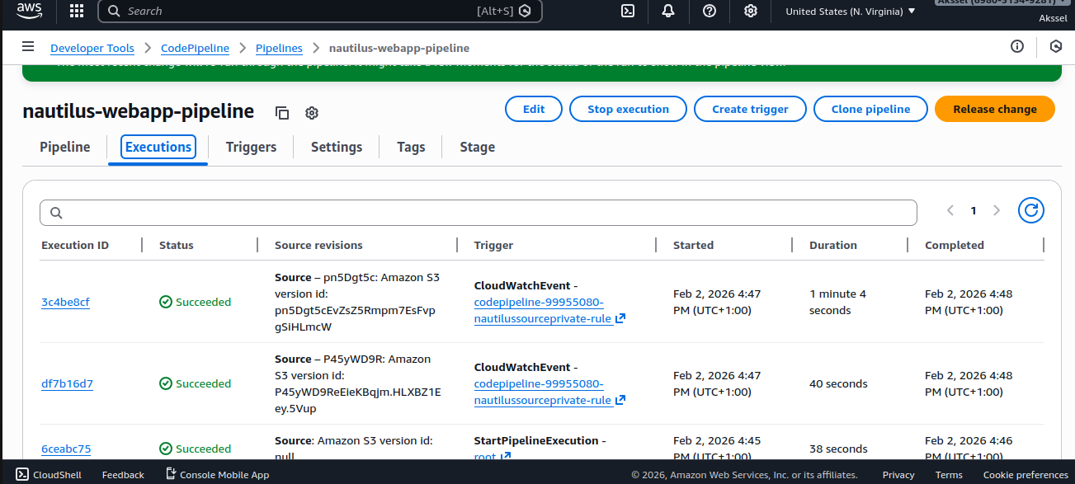
Task: Open execution 3c4be8cf details
Action: [65, 303]
